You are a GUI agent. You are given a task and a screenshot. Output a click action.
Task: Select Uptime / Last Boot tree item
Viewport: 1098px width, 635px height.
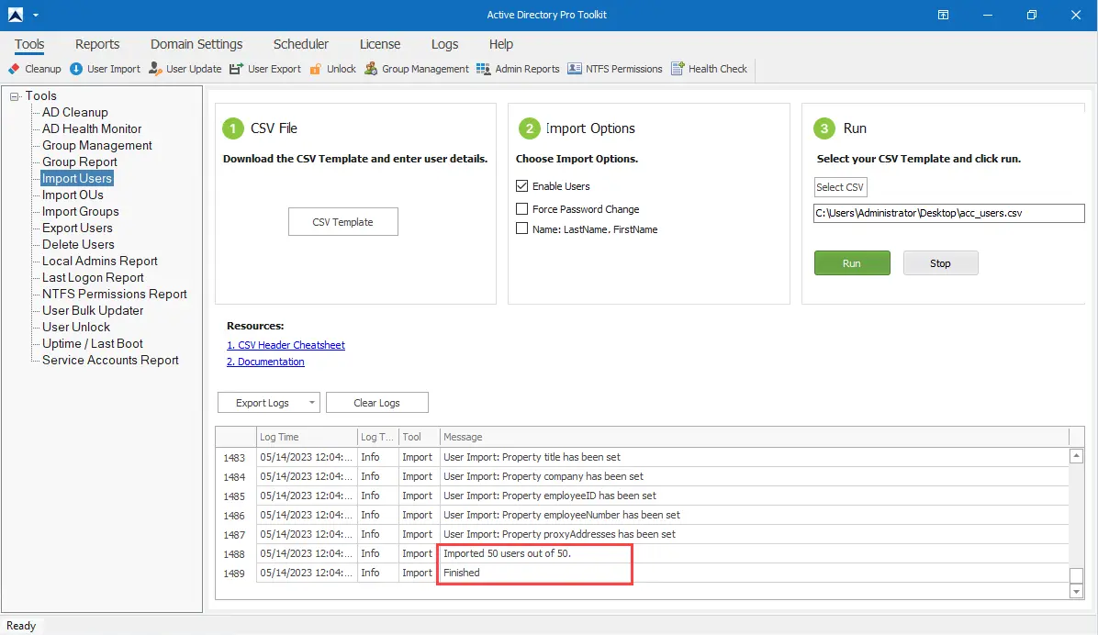[93, 344]
